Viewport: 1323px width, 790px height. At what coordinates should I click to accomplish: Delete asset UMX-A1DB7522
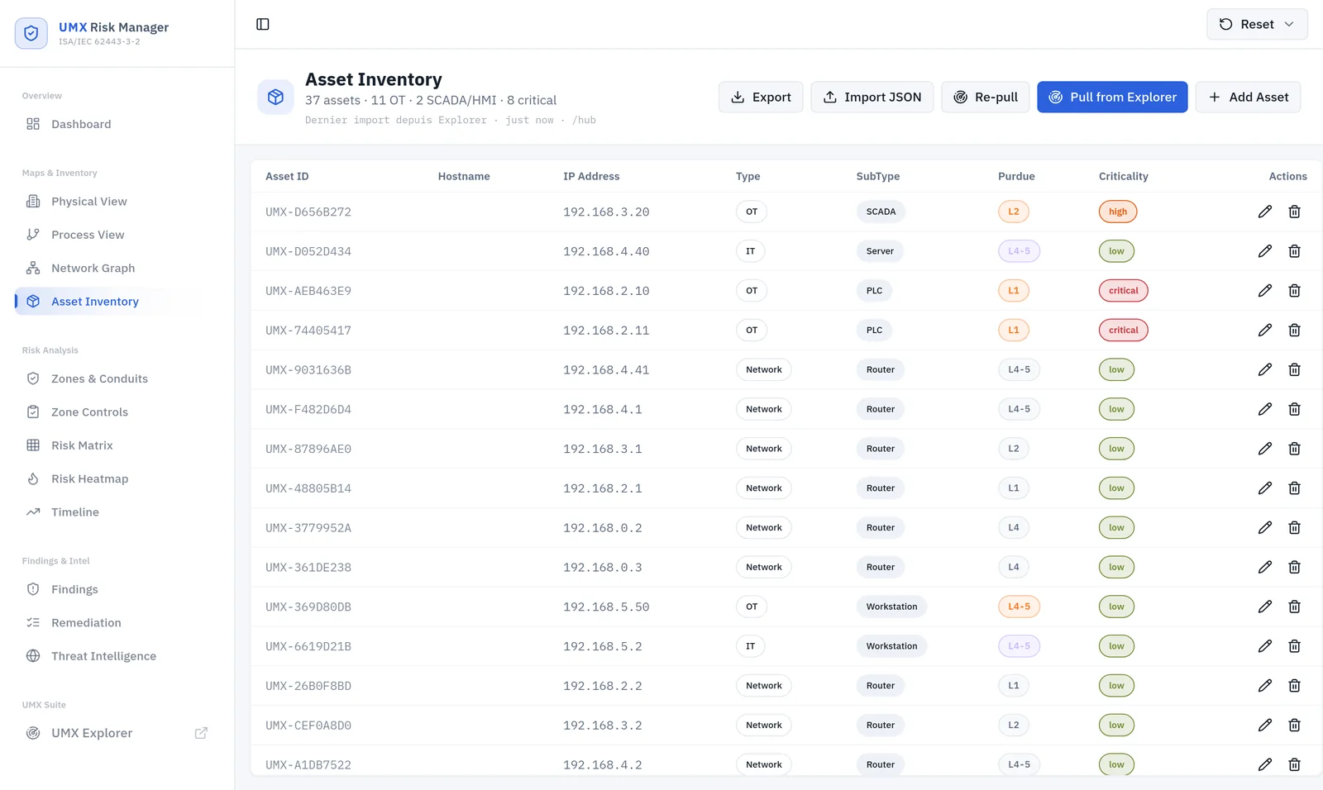click(x=1295, y=765)
